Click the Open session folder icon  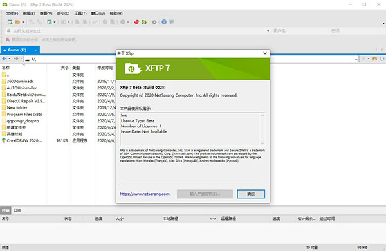coord(17,22)
